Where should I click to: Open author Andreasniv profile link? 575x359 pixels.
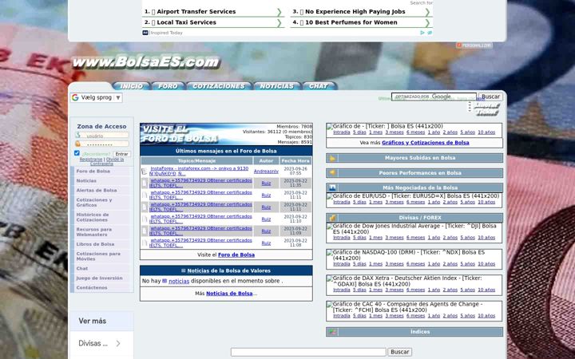click(266, 171)
